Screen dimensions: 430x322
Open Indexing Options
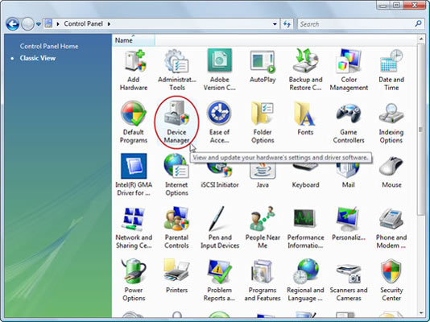tap(391, 122)
